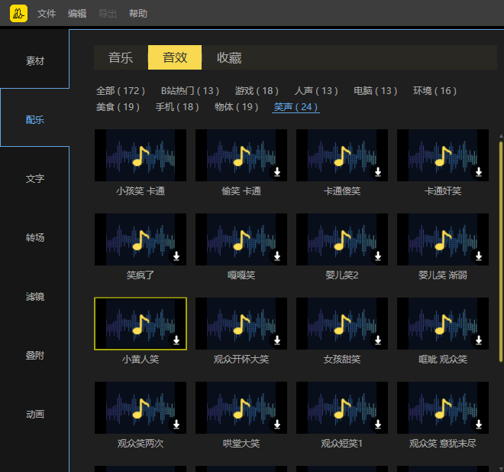504x472 pixels.
Task: Download the 观众笑 意犹未尽 sound effect
Action: (479, 425)
